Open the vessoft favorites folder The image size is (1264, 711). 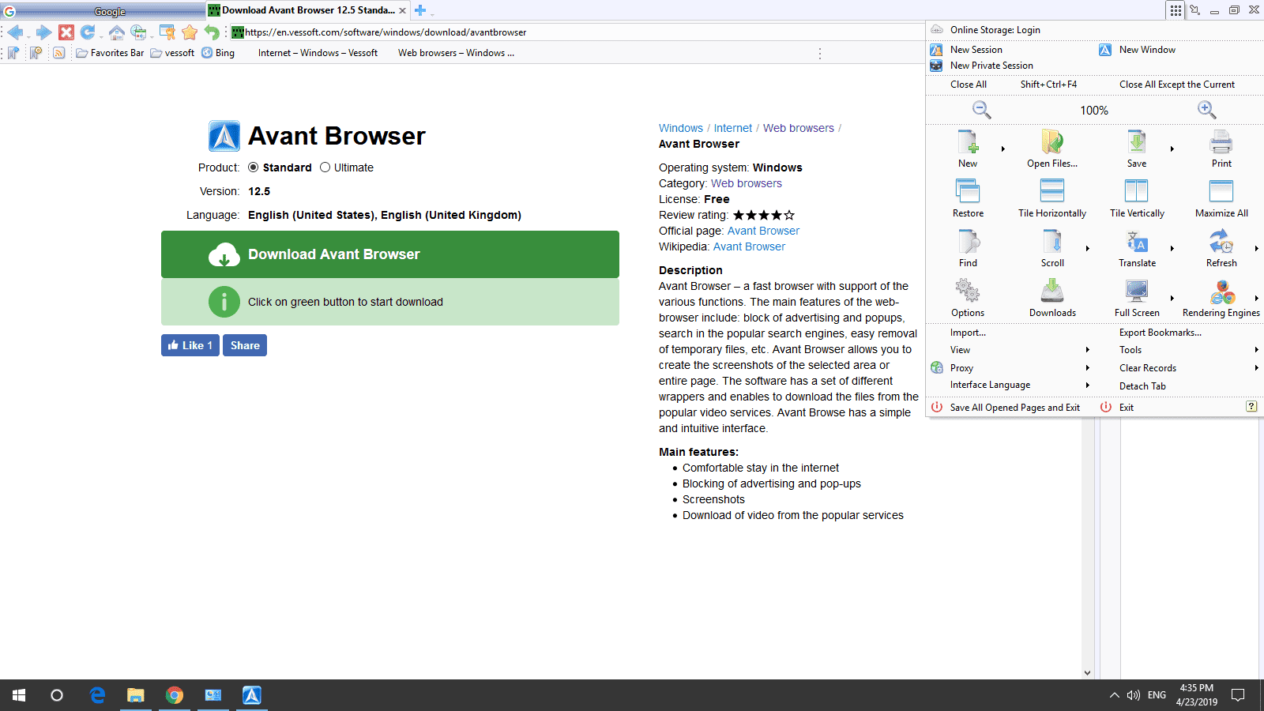click(172, 53)
